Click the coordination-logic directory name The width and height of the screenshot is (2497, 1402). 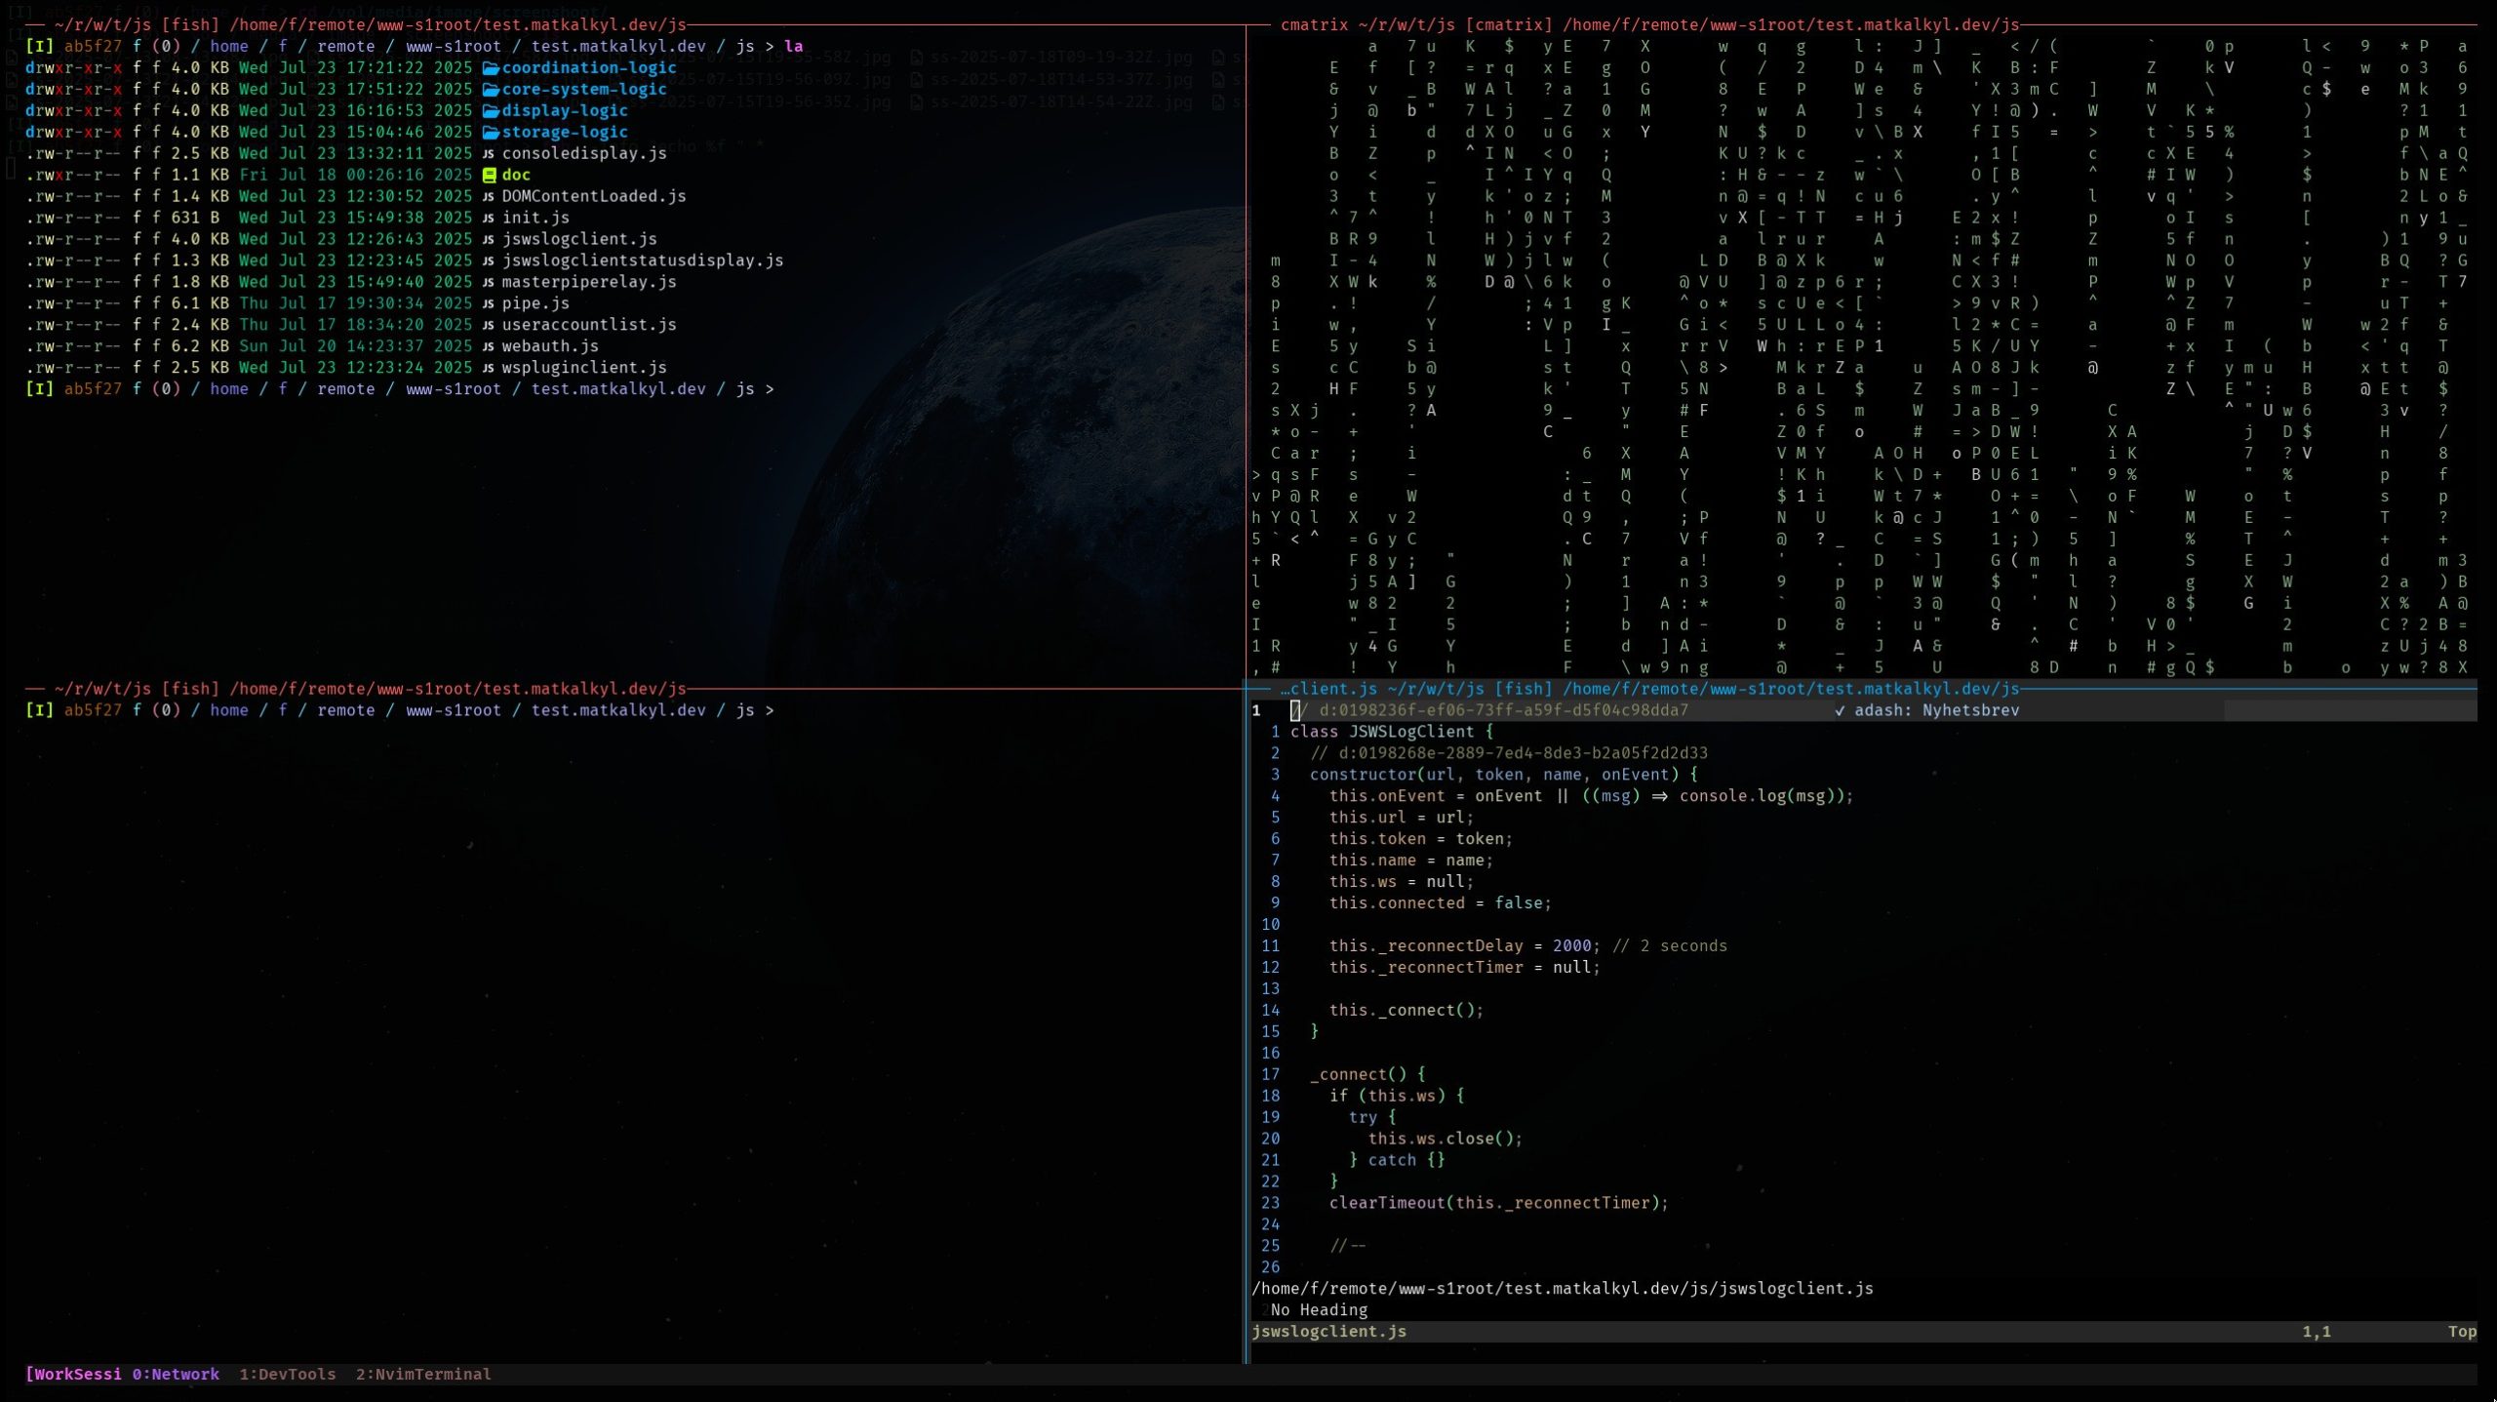tap(589, 68)
